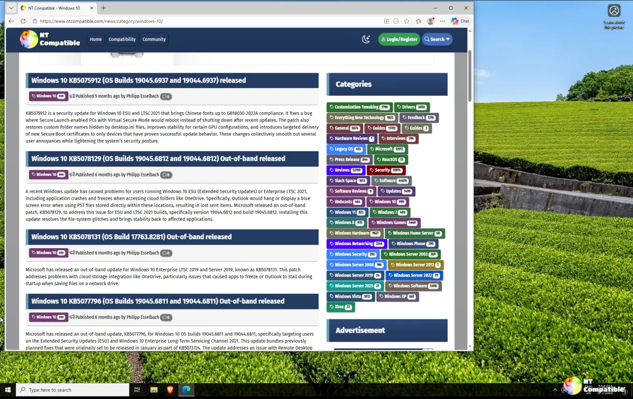This screenshot has height=399, width=633.
Task: Open the Compatibility menu item
Action: 122,40
